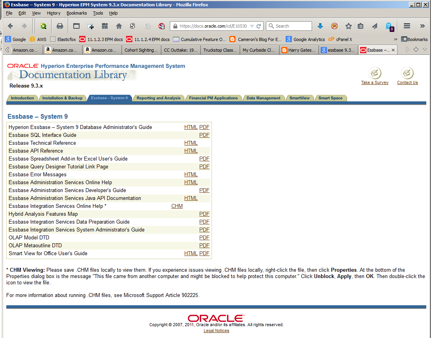Show more bookmarks toolbar overflow chevron
This screenshot has height=338, width=431.
(x=396, y=39)
